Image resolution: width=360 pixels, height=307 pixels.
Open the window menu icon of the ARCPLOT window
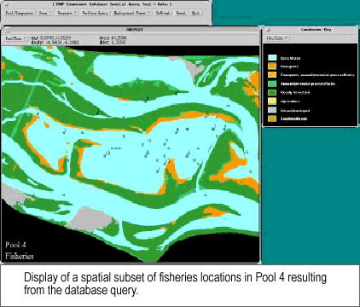(7, 30)
